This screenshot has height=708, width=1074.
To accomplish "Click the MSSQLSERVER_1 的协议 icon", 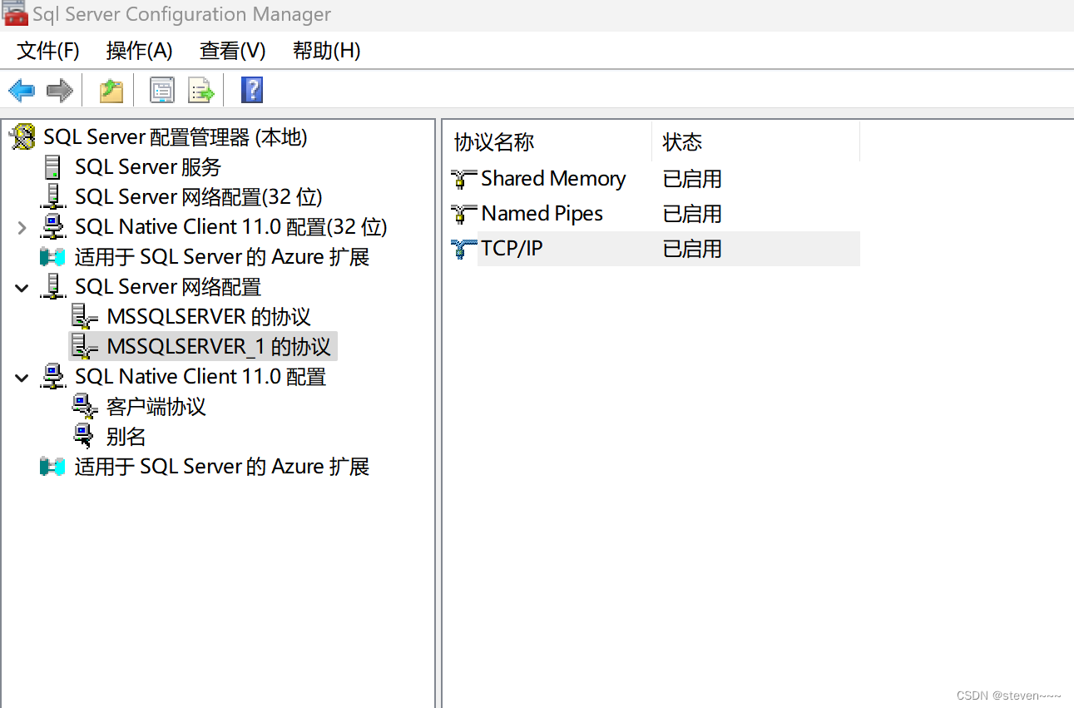I will point(85,347).
